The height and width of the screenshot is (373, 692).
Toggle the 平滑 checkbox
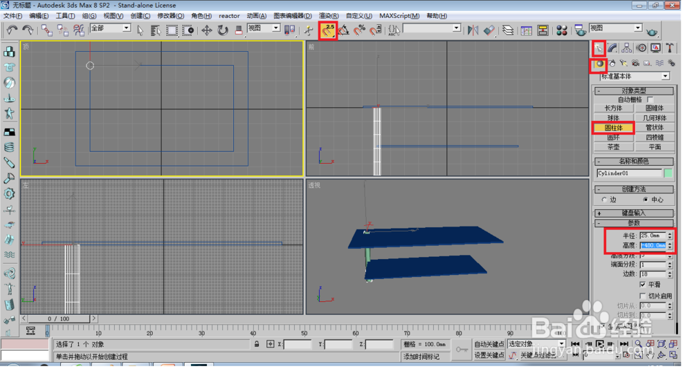point(643,285)
